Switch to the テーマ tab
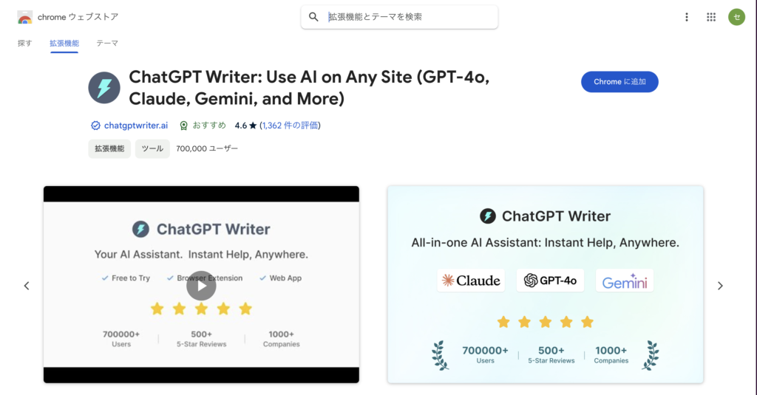The height and width of the screenshot is (395, 757). [107, 44]
